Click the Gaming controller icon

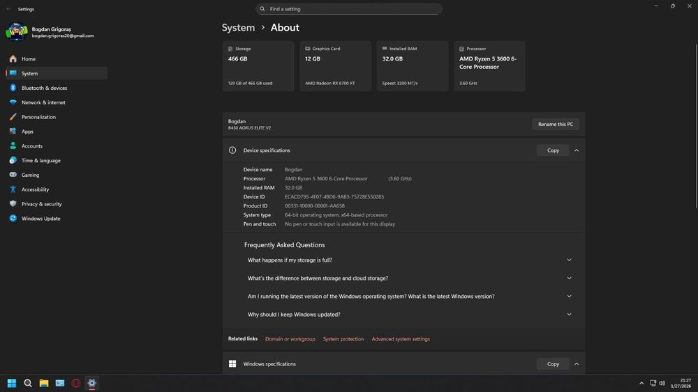coord(13,175)
